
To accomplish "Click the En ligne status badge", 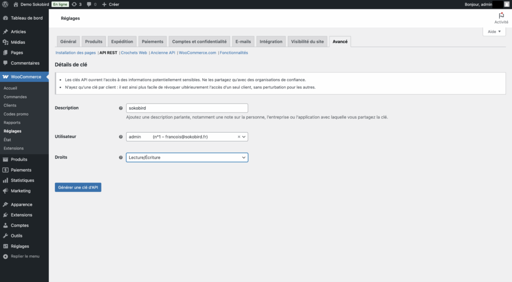I will click(60, 4).
